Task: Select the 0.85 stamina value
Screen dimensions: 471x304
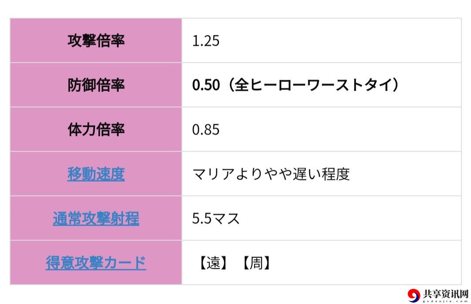Action: click(206, 130)
